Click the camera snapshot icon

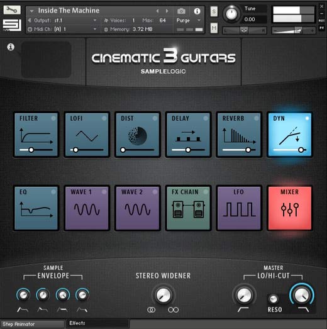click(x=181, y=11)
